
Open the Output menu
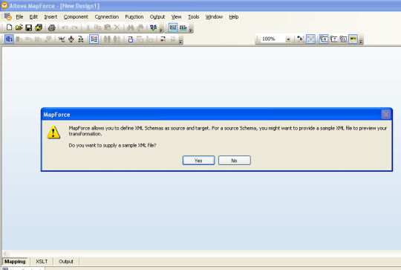coord(157,17)
